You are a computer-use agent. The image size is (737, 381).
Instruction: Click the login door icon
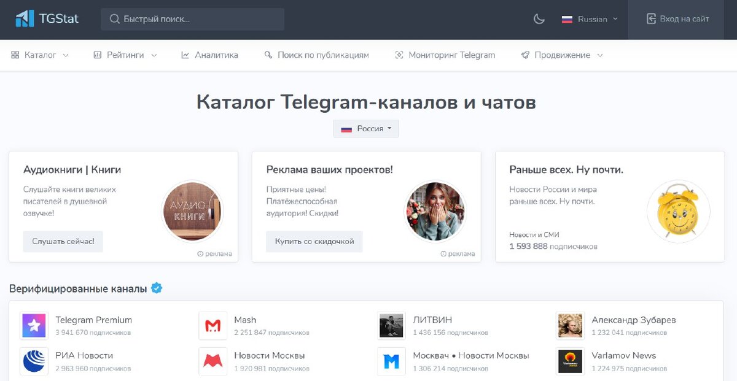pos(651,19)
